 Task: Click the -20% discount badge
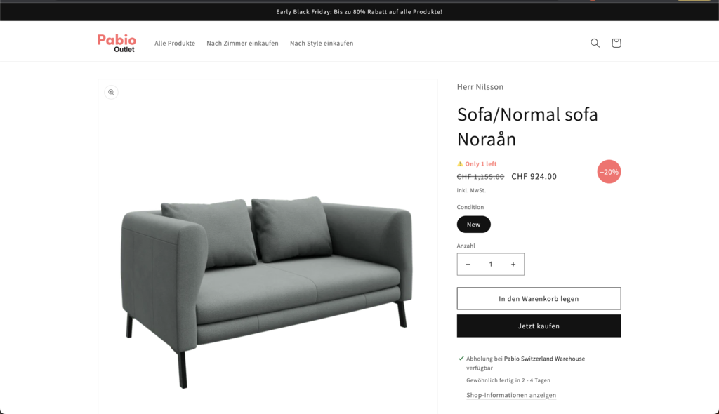[609, 171]
